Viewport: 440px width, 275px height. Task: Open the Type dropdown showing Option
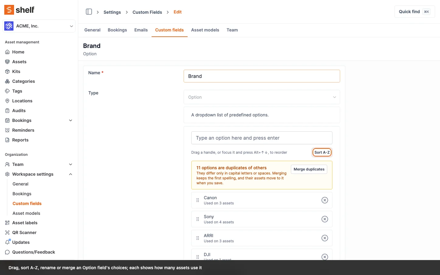tap(262, 97)
